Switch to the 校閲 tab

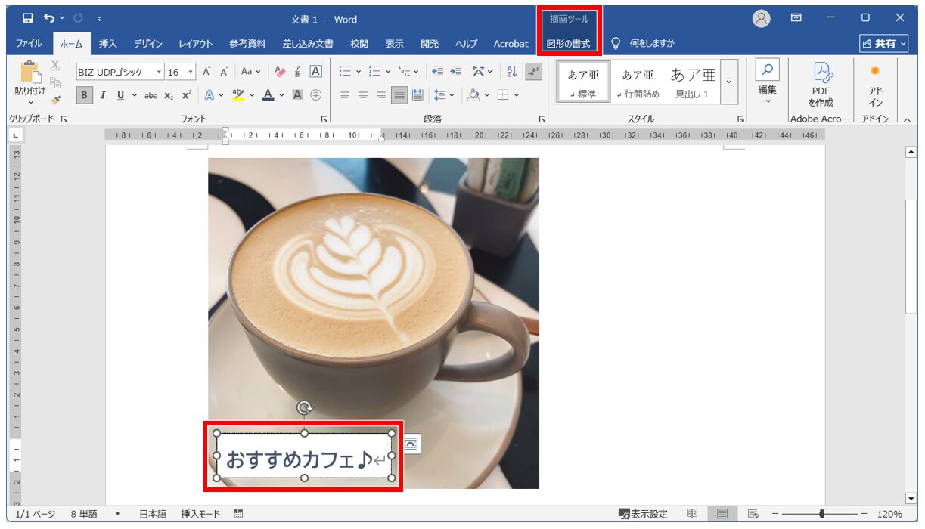tap(359, 44)
